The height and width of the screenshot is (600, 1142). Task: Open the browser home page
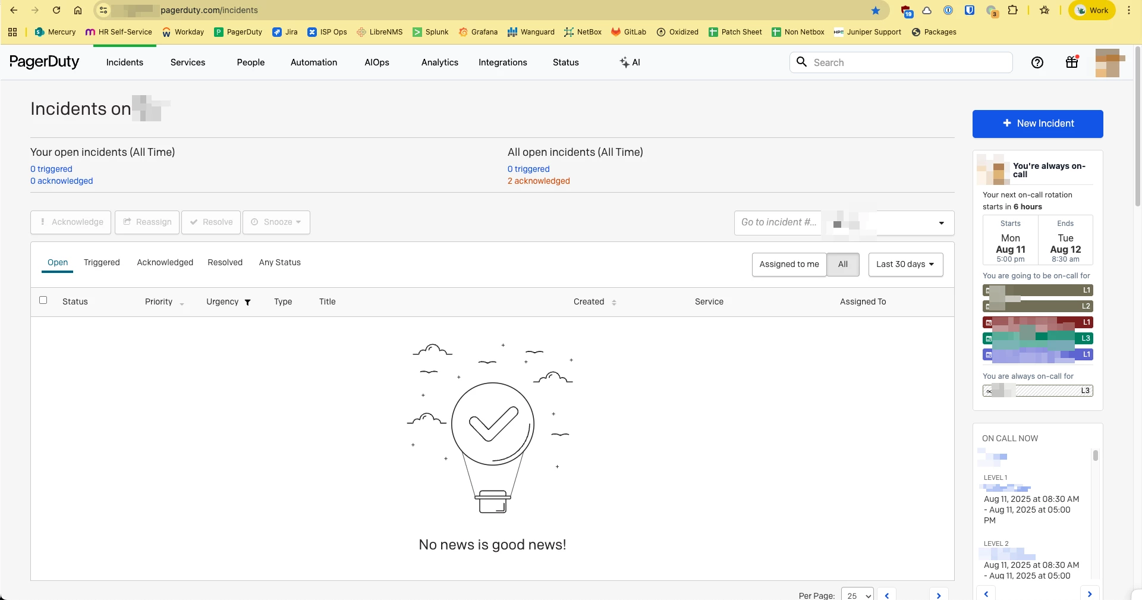pyautogui.click(x=78, y=10)
